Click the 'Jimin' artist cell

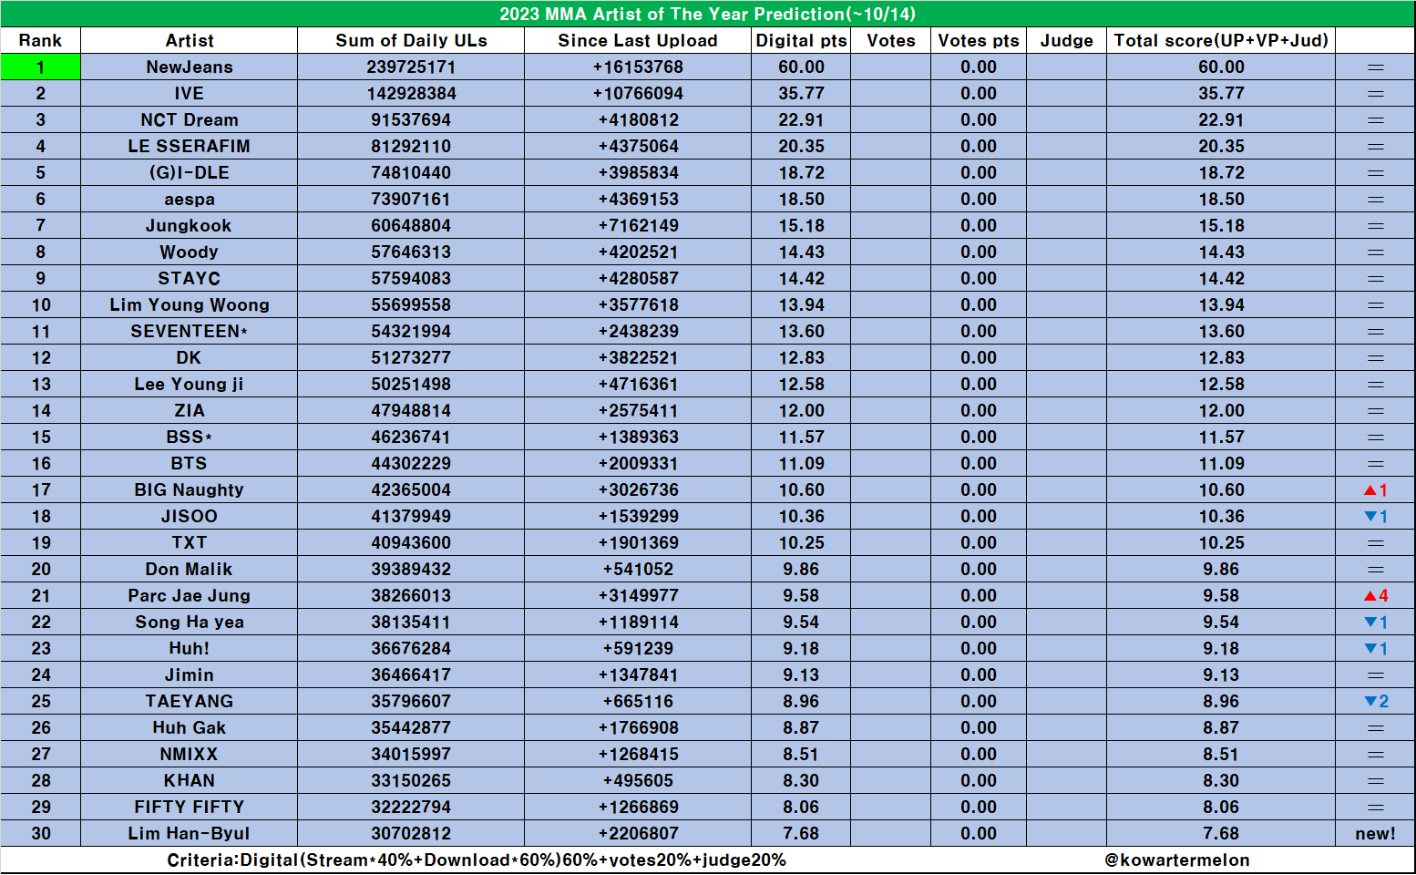(x=190, y=675)
